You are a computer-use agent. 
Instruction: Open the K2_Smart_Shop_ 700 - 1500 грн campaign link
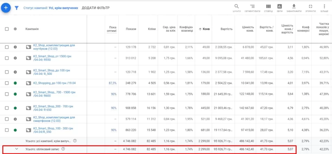[54, 94]
